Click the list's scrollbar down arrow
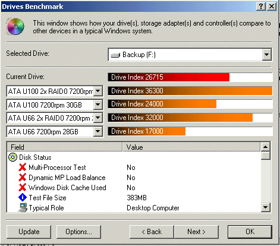280x246 pixels. point(266,207)
